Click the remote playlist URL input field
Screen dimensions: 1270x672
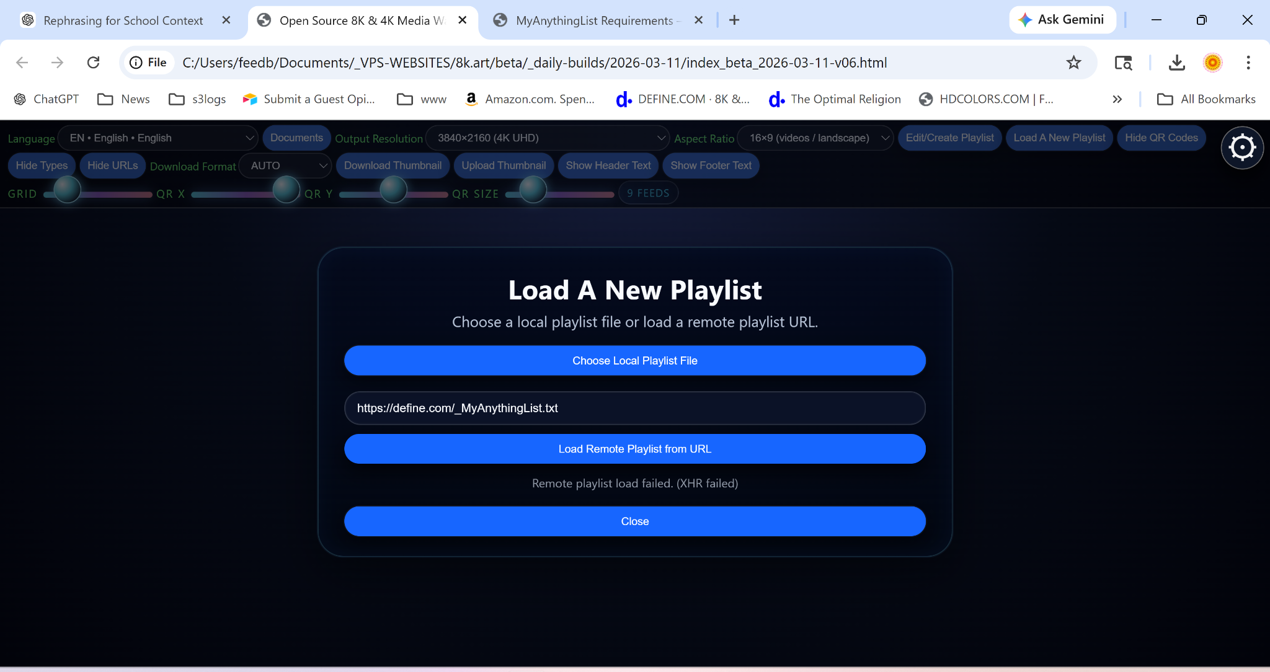[635, 408]
